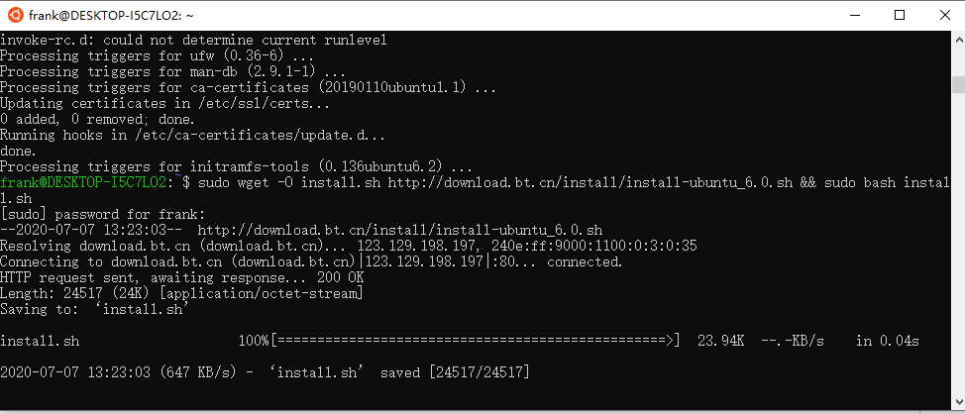
Task: Click the URL on the 13:23:03 timestamp line
Action: tap(400, 230)
